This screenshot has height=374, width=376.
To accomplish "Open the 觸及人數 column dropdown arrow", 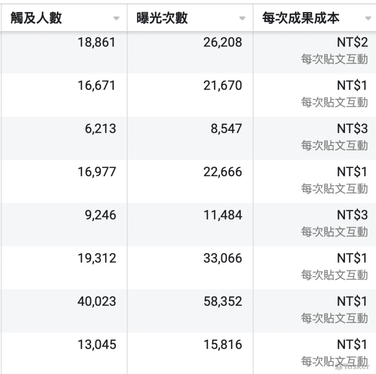I will pos(117,18).
